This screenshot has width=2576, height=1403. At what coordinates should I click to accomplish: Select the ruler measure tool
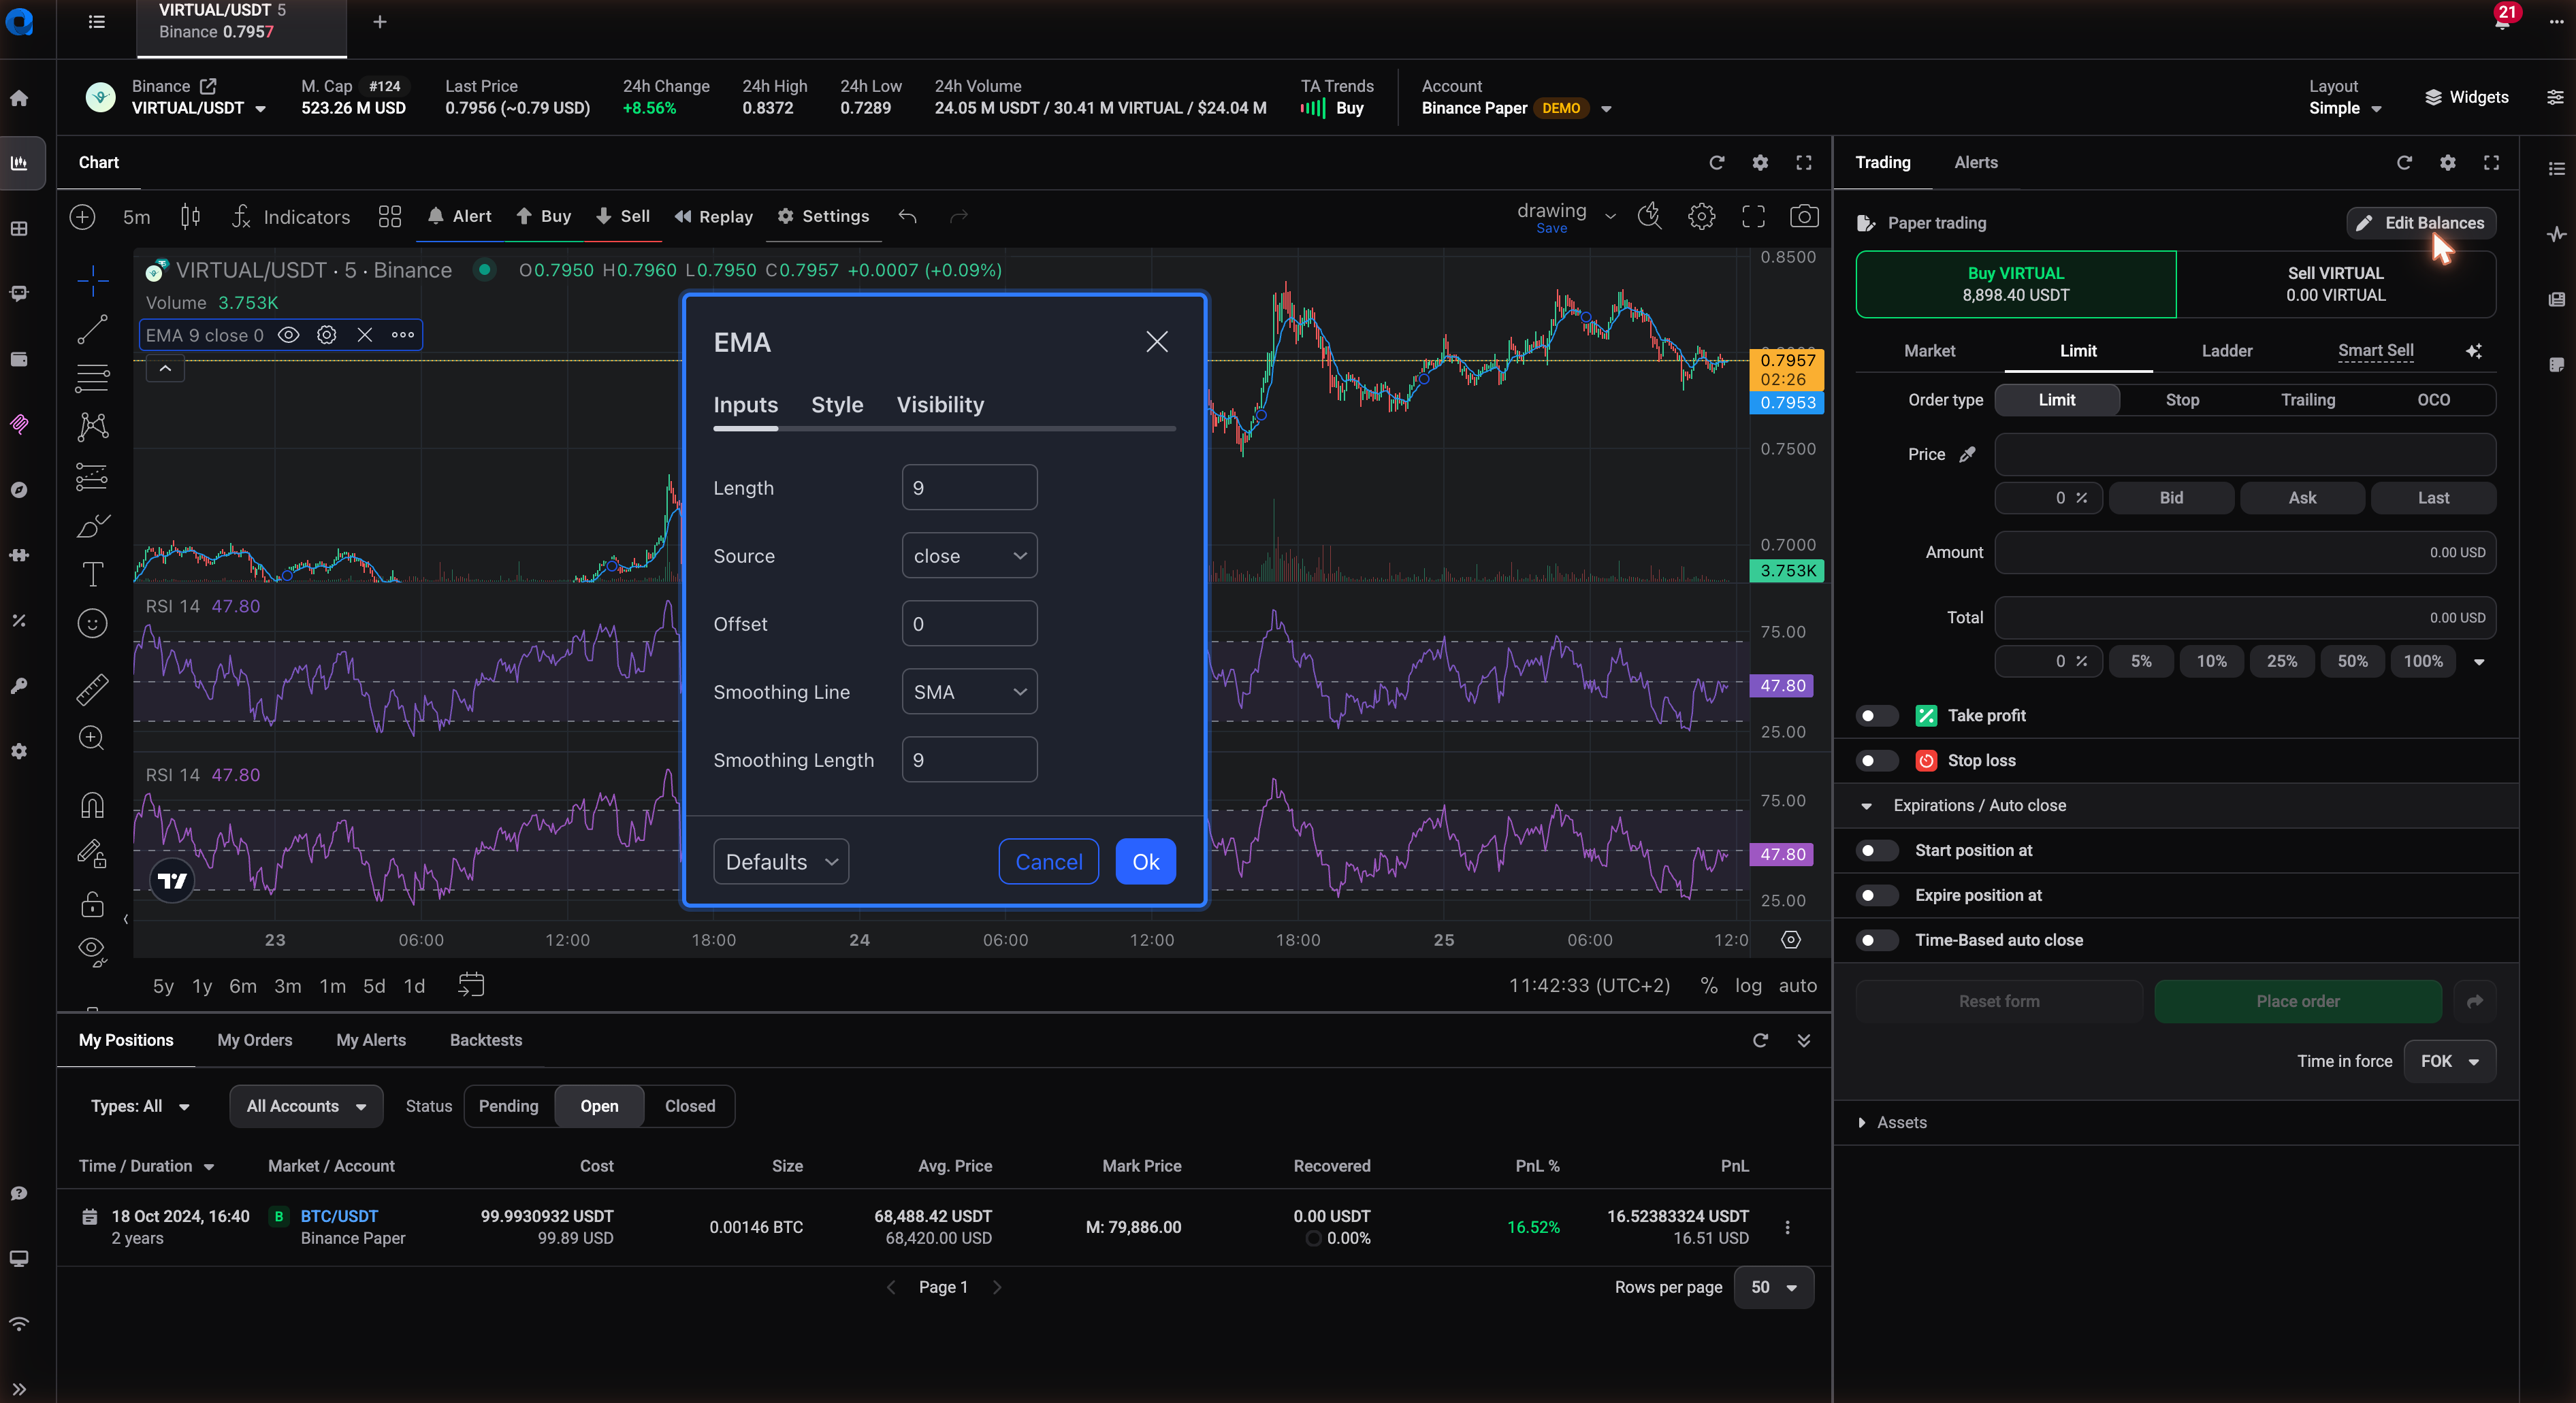(x=92, y=689)
